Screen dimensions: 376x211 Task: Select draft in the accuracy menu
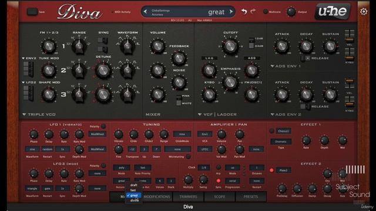[x=133, y=185]
